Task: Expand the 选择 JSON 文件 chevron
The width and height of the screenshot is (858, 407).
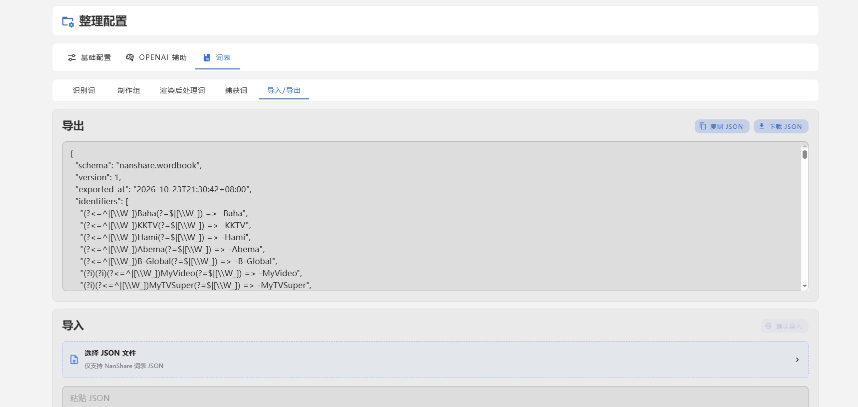Action: click(797, 360)
